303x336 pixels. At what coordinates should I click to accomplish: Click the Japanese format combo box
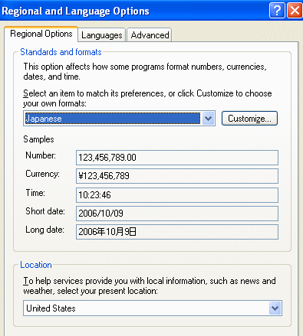click(x=119, y=119)
